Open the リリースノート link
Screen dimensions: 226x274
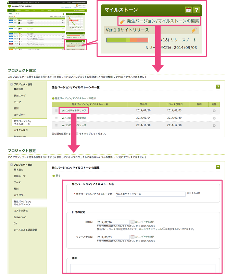[x=184, y=40]
